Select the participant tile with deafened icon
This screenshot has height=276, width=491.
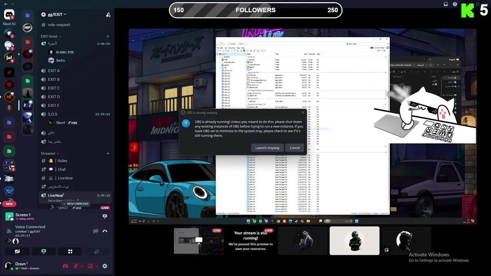[x=406, y=240]
